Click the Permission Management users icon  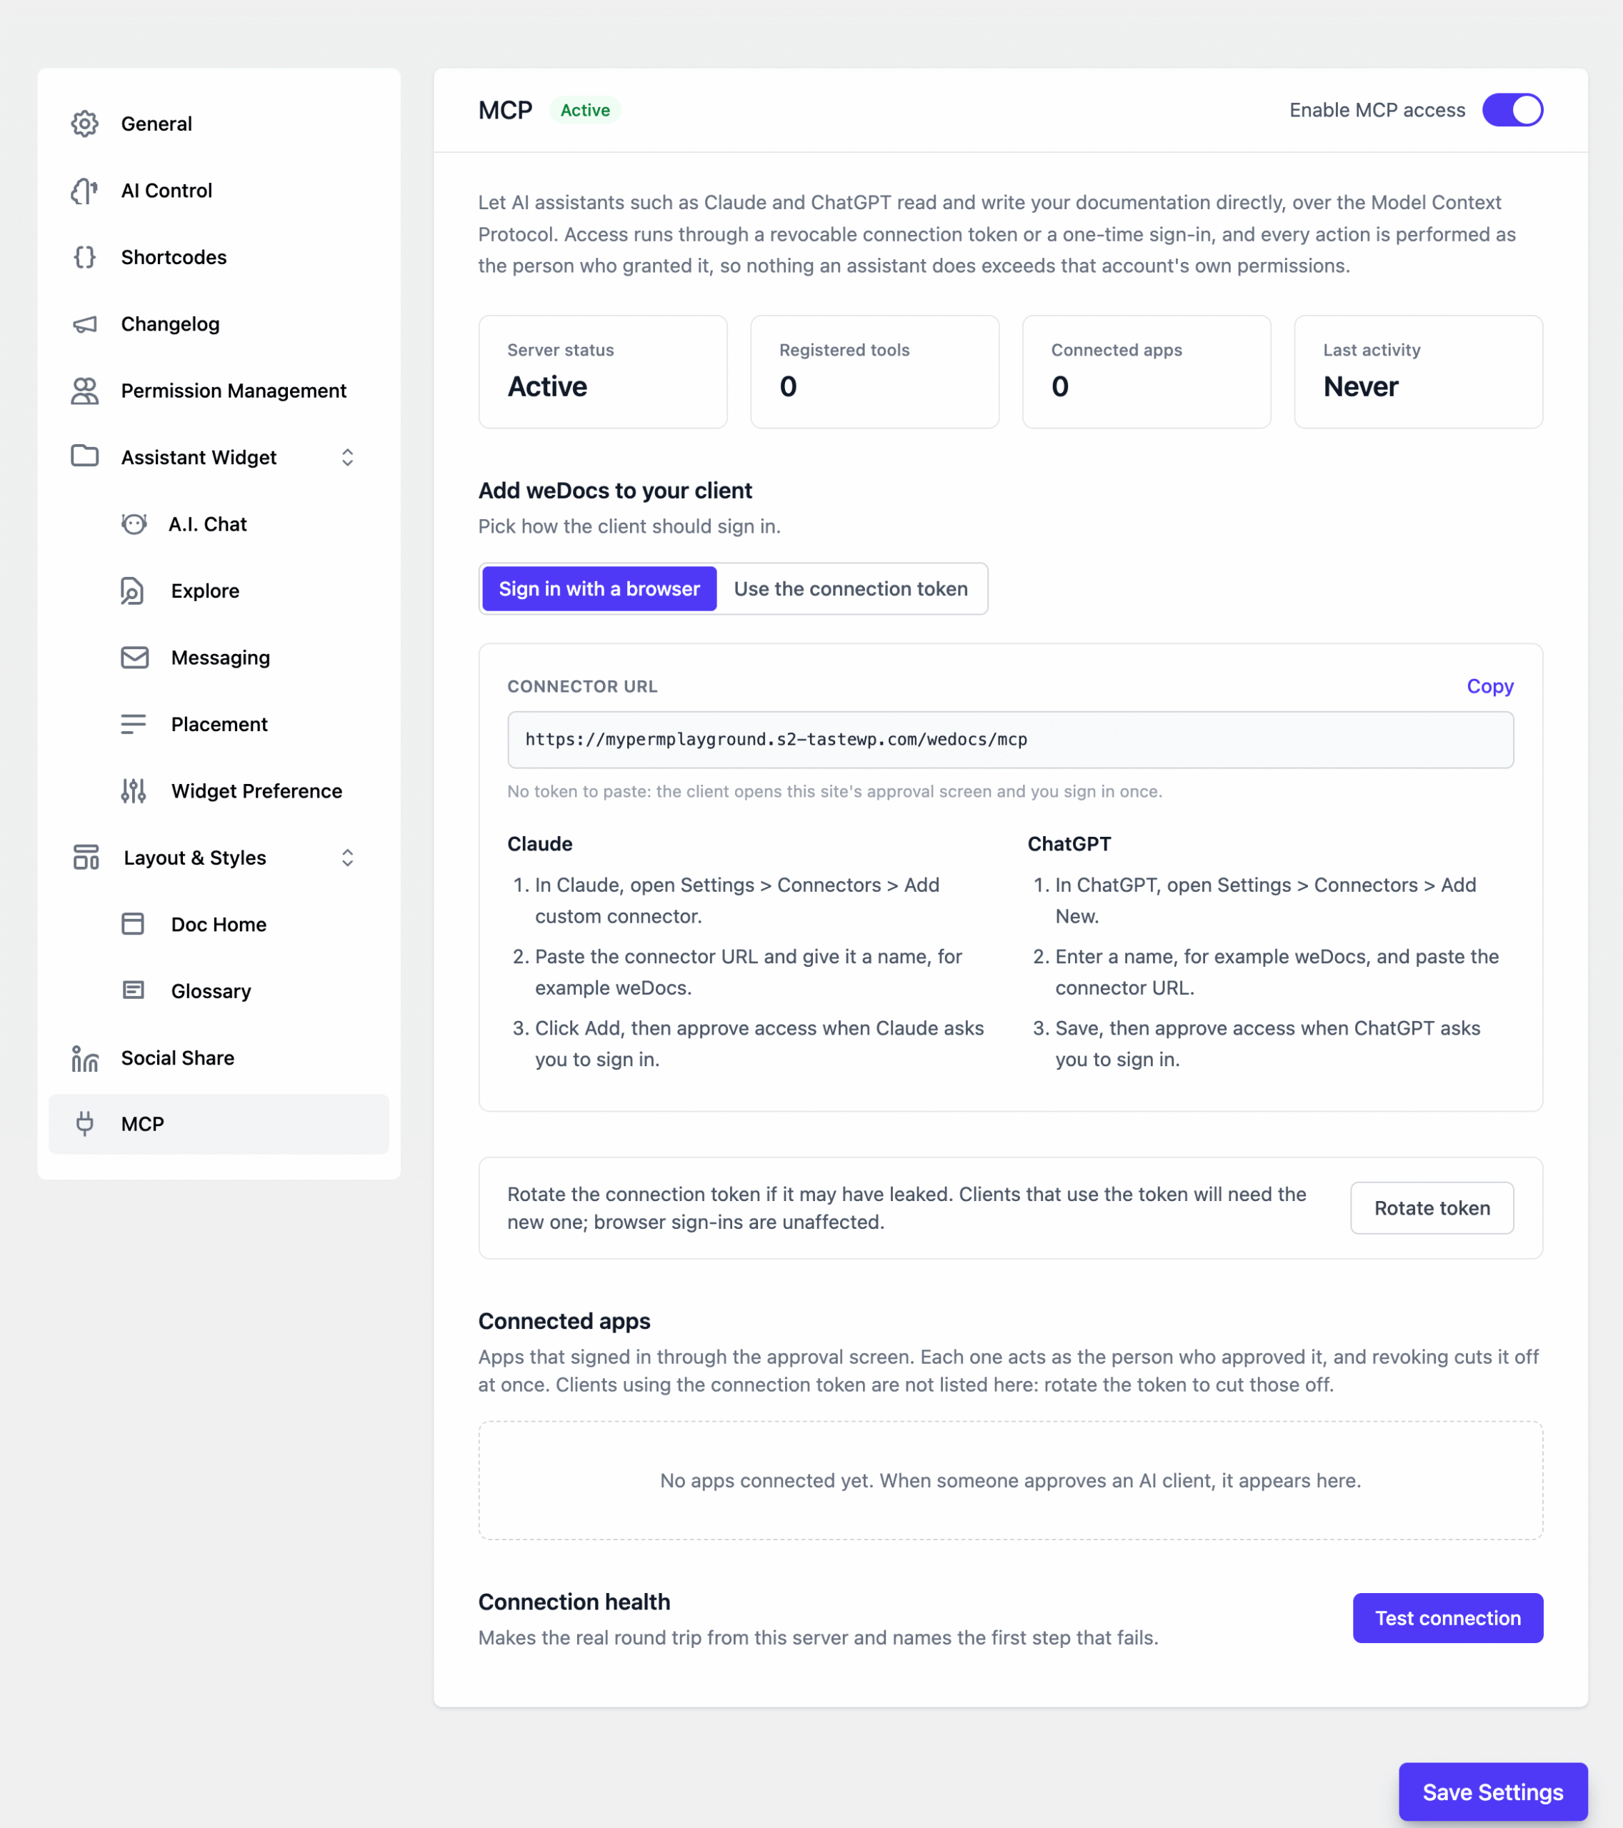(85, 391)
